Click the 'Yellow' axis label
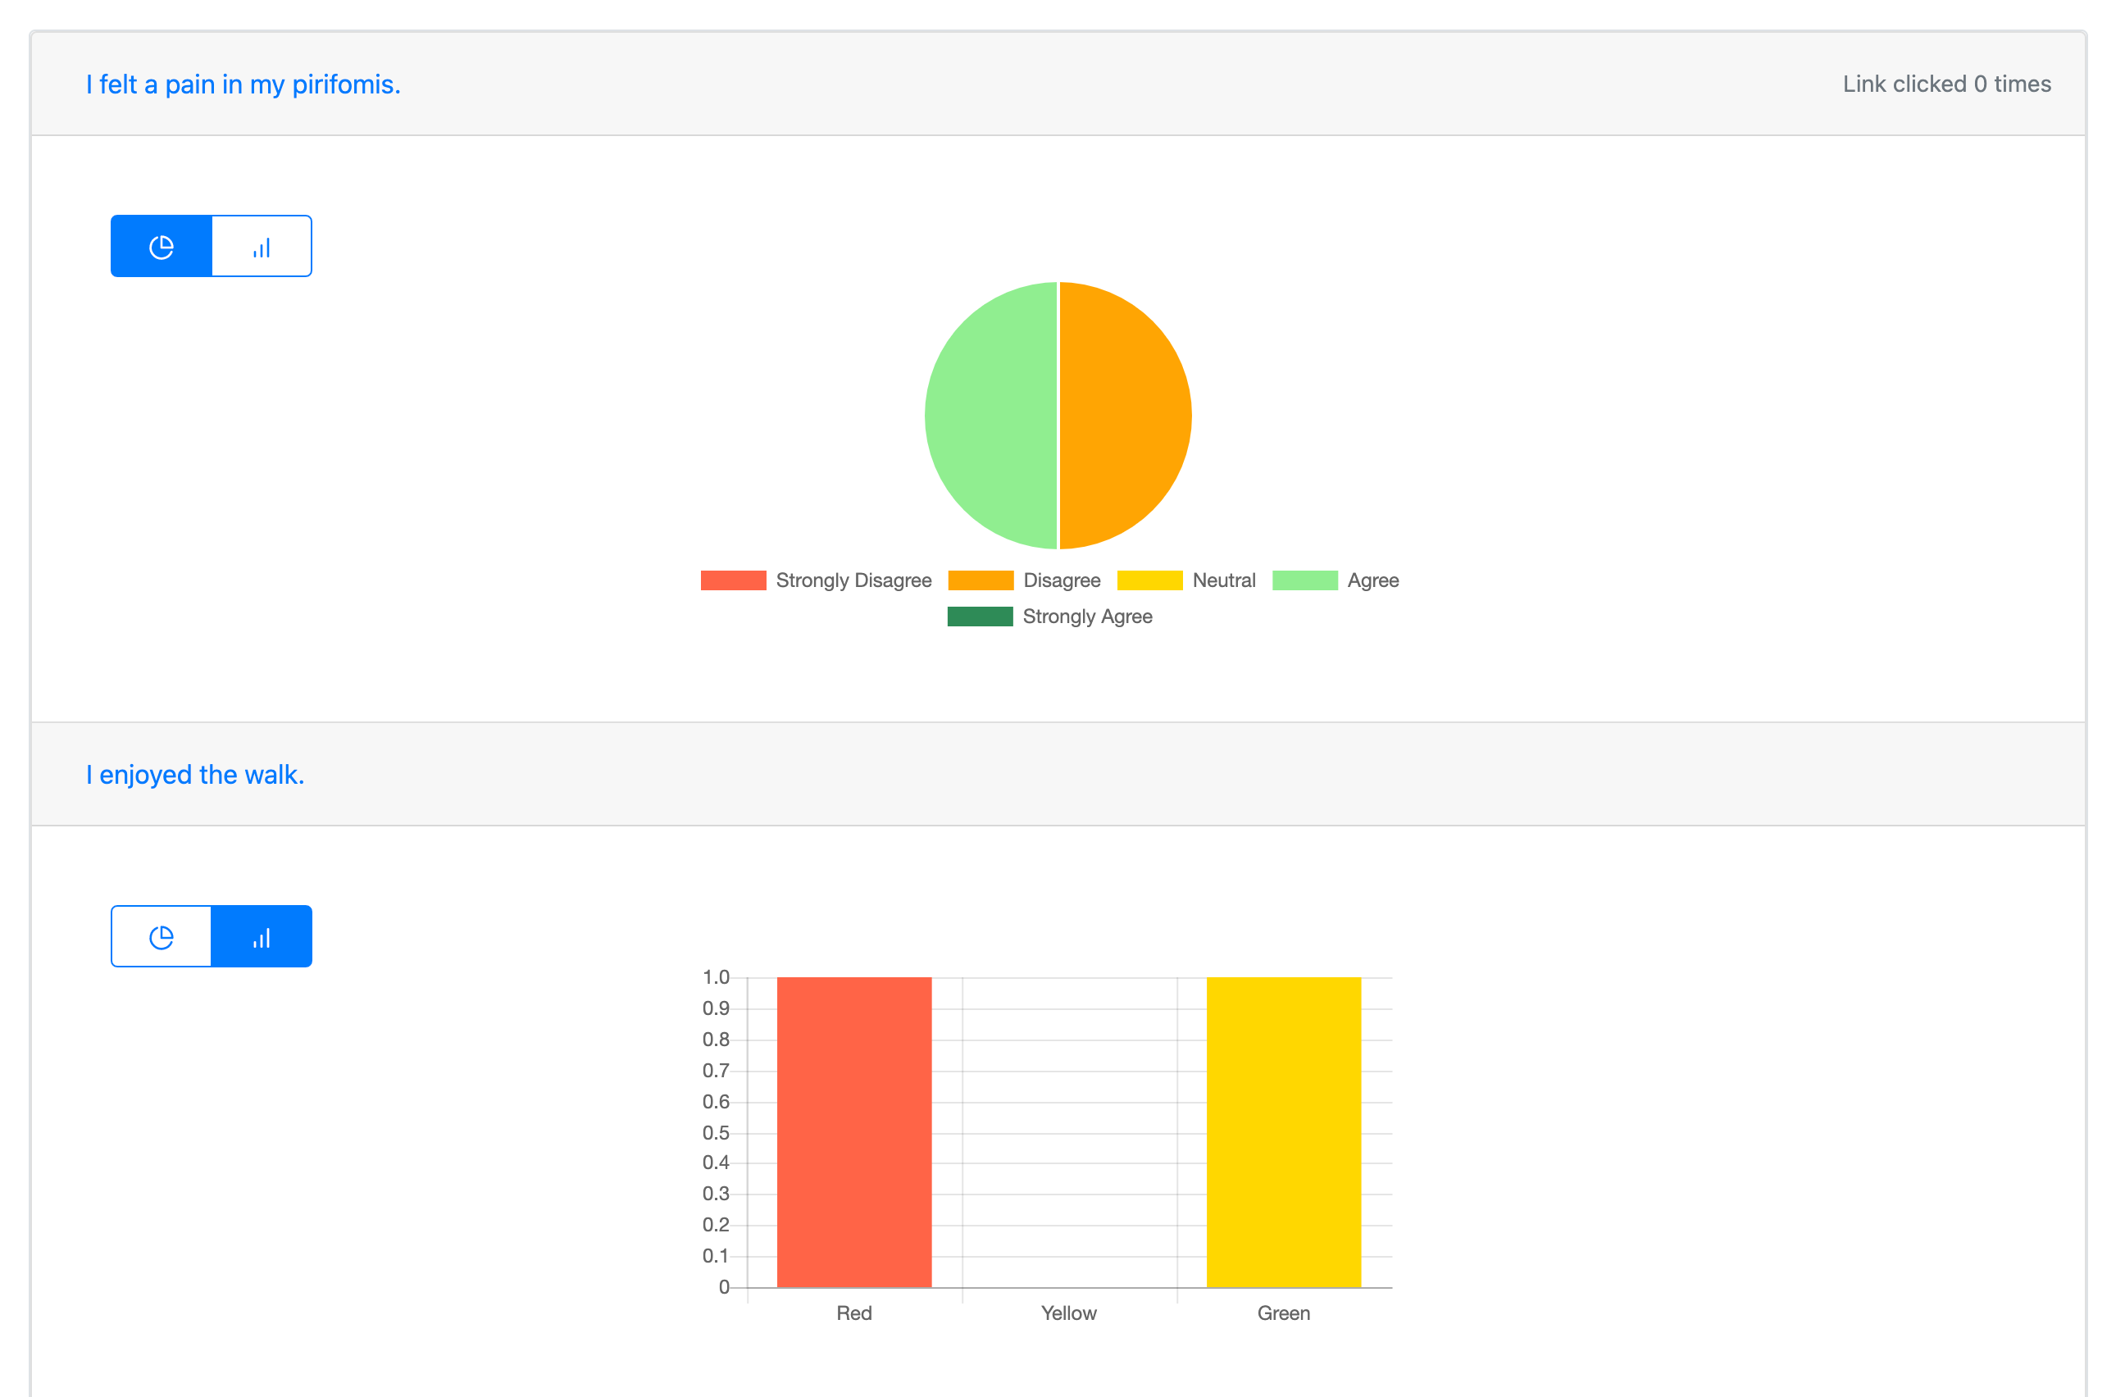Viewport: 2125px width, 1397px height. click(x=1069, y=1313)
